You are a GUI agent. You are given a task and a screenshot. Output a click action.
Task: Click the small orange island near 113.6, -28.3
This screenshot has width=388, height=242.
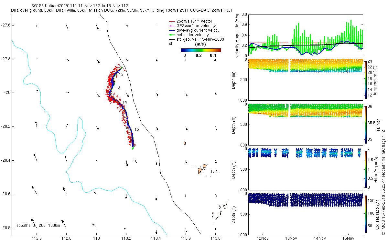pos(185,143)
